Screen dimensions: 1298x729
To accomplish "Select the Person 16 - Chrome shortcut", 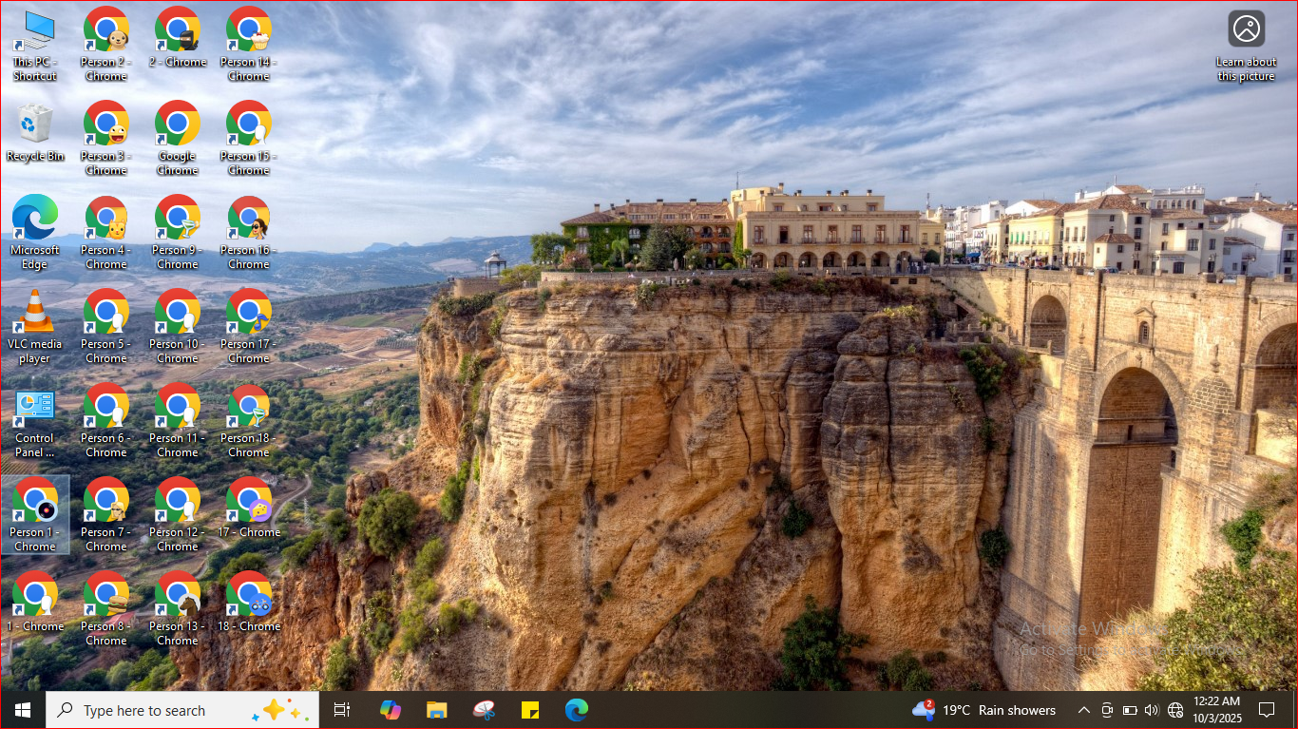I will 249,233.
